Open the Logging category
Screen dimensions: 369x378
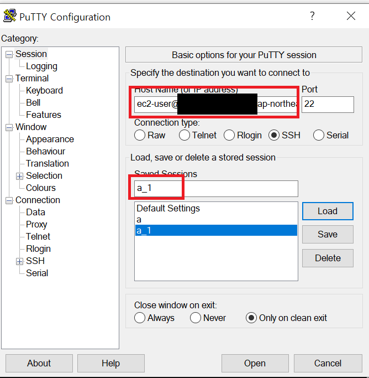(x=41, y=66)
